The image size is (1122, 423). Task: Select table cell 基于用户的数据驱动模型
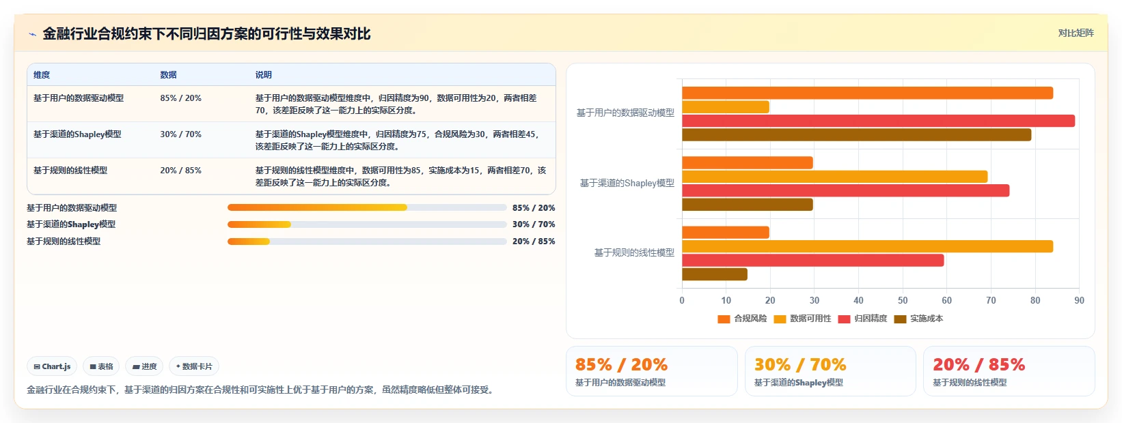point(79,98)
